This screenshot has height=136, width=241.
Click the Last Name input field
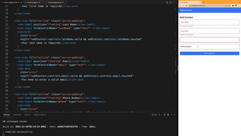[209, 31]
